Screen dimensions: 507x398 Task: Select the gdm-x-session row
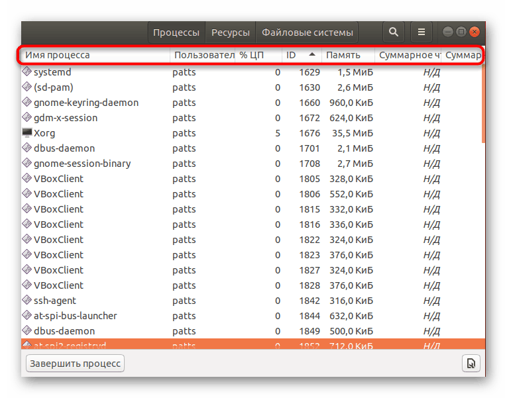click(x=252, y=118)
